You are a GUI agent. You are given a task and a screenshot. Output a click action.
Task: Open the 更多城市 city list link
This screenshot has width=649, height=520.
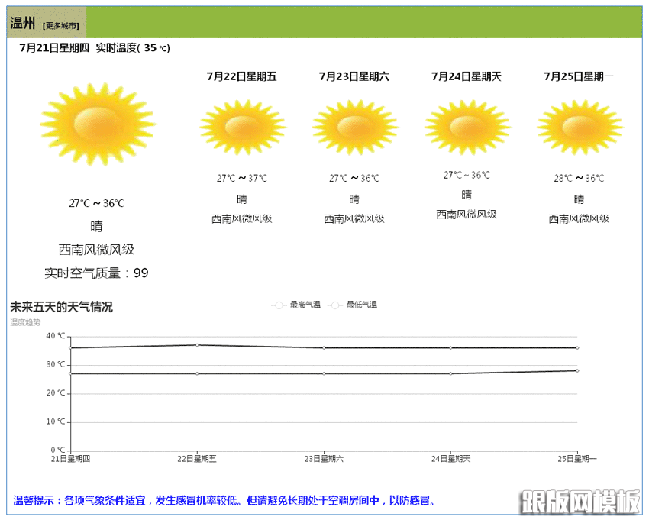(60, 26)
